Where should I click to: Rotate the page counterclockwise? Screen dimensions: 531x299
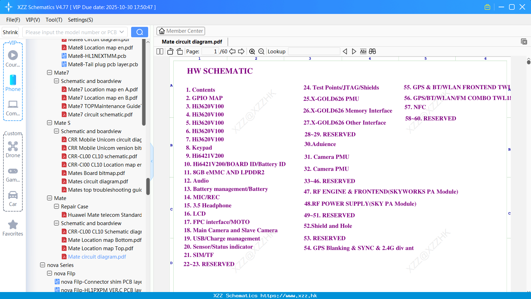(x=170, y=52)
